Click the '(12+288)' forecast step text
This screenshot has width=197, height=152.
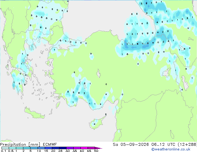coord(187,145)
